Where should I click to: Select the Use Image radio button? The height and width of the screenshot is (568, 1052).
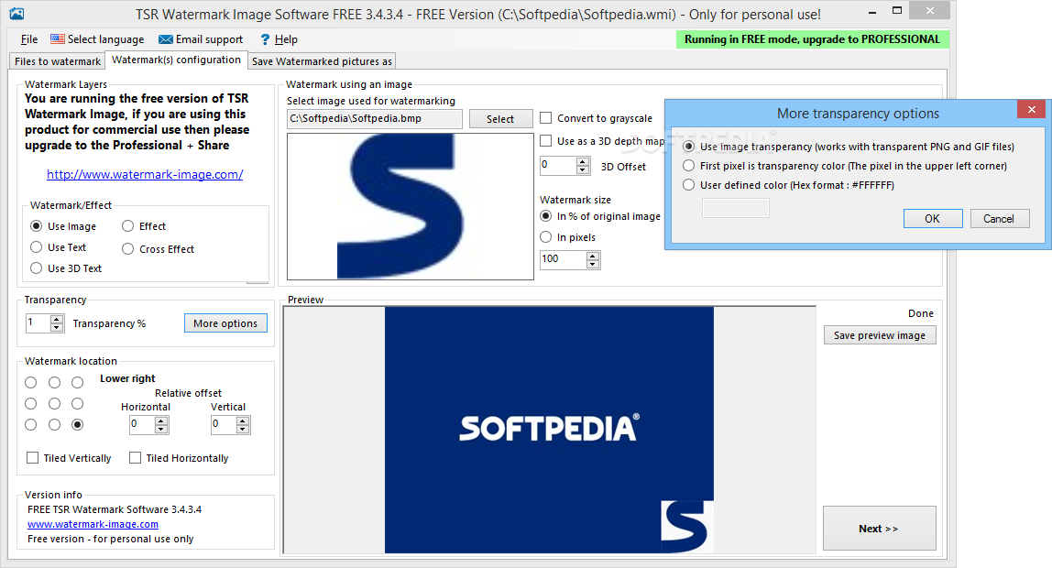pyautogui.click(x=37, y=226)
